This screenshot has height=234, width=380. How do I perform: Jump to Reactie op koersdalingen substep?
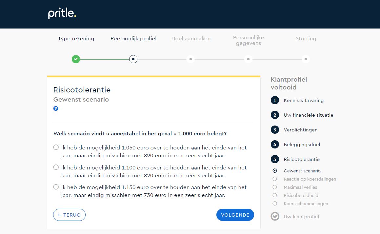pos(310,179)
